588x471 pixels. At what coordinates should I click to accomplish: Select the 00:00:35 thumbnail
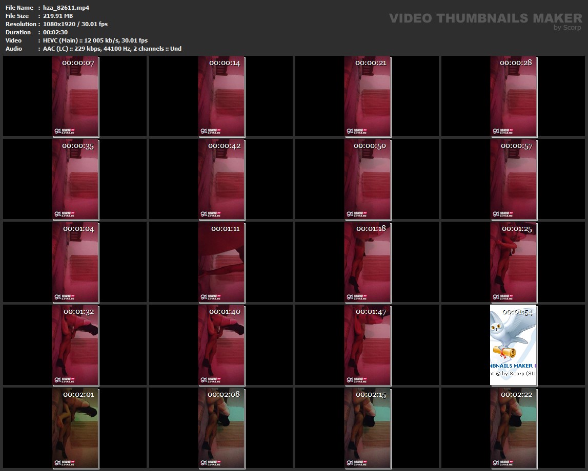tap(75, 179)
